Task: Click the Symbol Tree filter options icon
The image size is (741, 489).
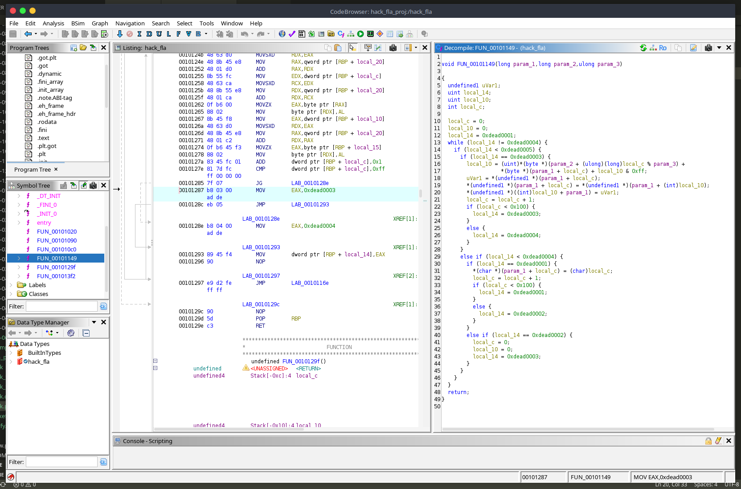Action: (x=103, y=306)
